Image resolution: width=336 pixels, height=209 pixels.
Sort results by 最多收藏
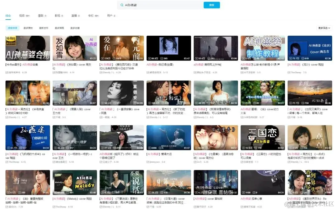tap(75, 28)
